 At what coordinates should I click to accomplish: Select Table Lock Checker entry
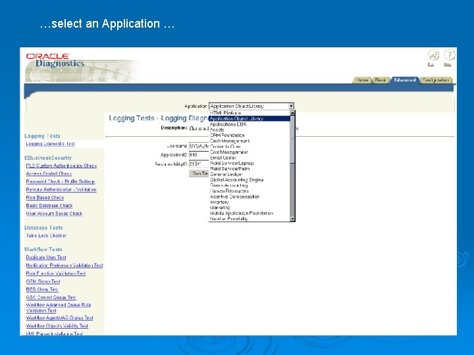46,235
